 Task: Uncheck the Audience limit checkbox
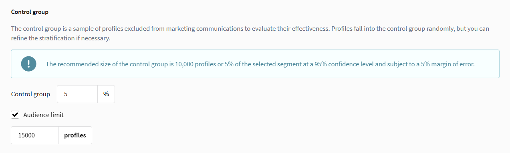coord(15,115)
